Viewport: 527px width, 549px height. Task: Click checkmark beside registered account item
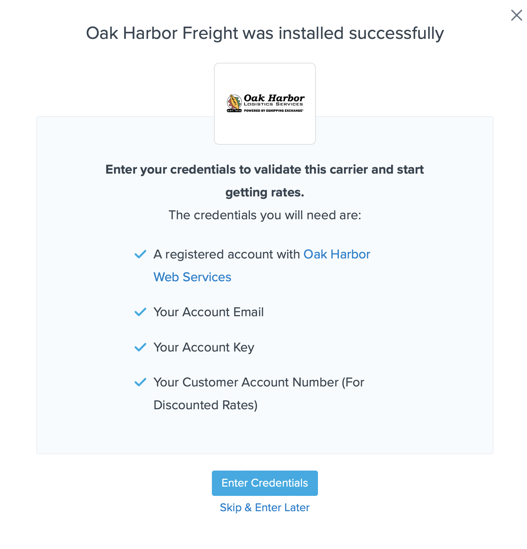pos(140,254)
